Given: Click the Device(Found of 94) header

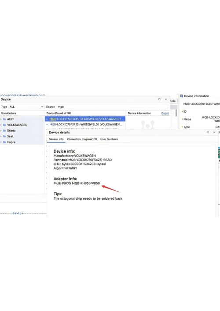Looking at the screenshot, I should [x=59, y=113].
